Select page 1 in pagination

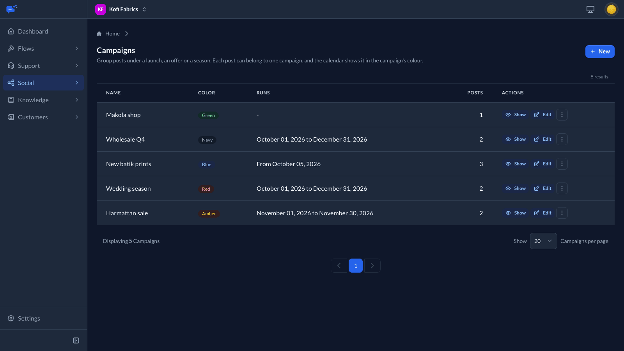point(356,266)
